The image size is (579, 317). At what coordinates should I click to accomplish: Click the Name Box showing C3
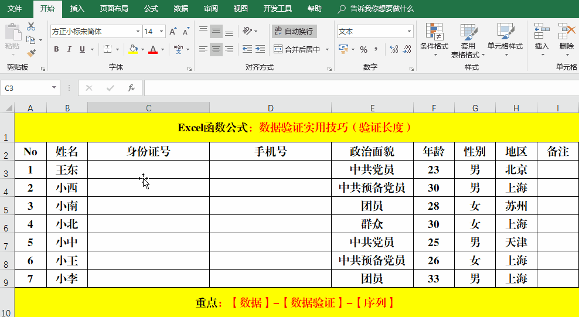click(x=26, y=88)
